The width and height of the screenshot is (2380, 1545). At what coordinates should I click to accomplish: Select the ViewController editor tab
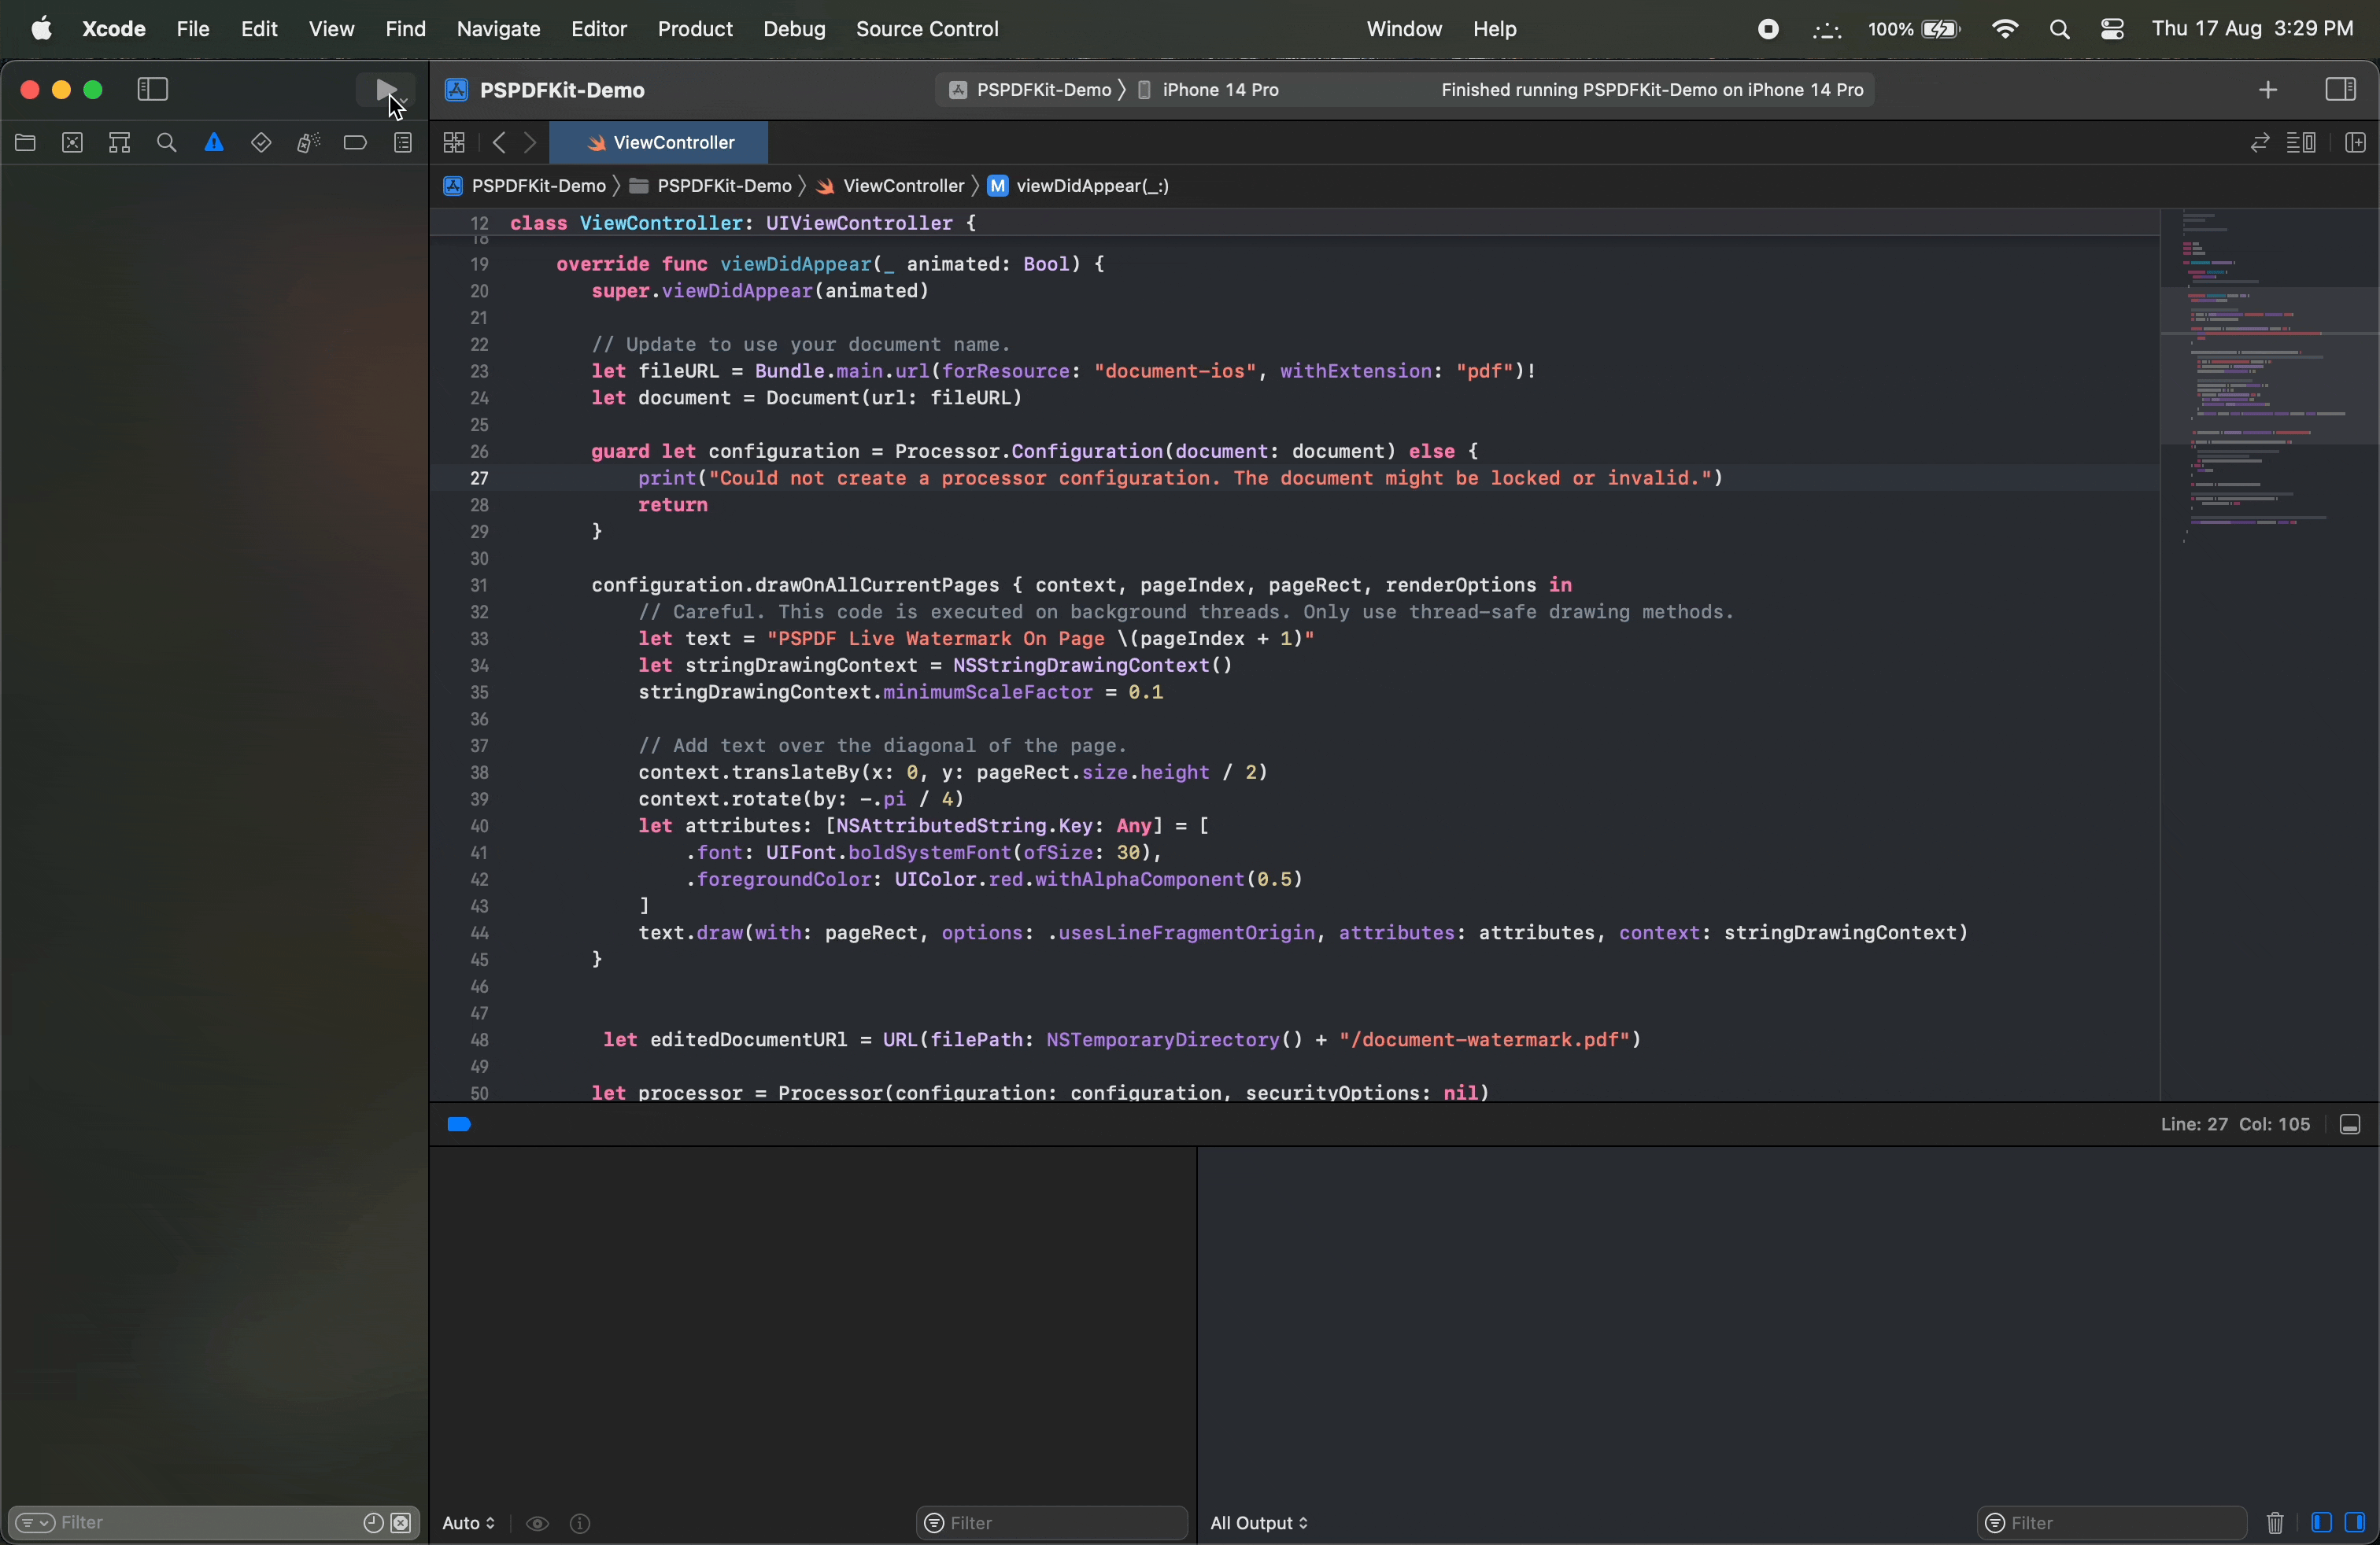pyautogui.click(x=660, y=142)
